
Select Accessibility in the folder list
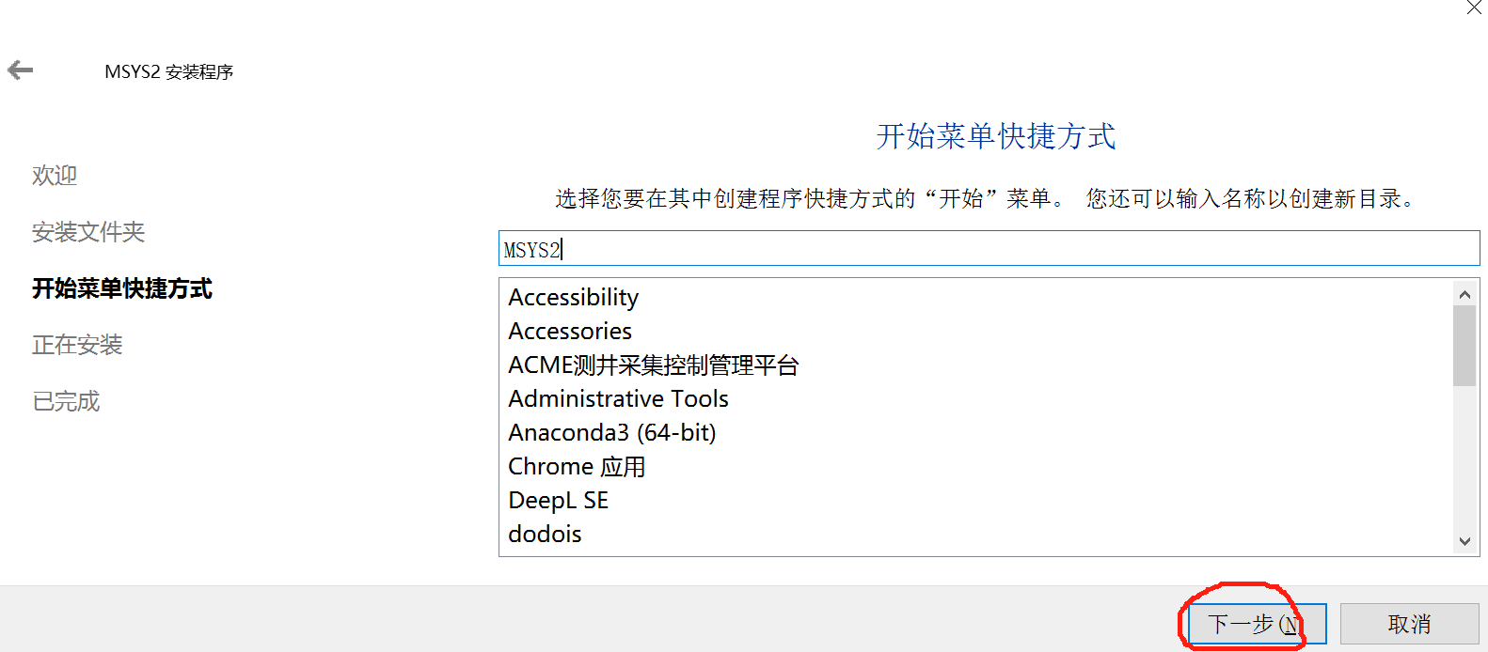click(975, 297)
